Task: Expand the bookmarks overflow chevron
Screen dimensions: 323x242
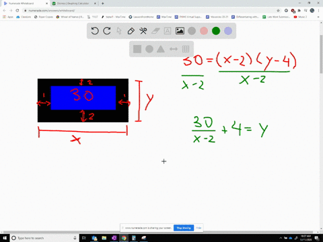Action: coord(318,17)
